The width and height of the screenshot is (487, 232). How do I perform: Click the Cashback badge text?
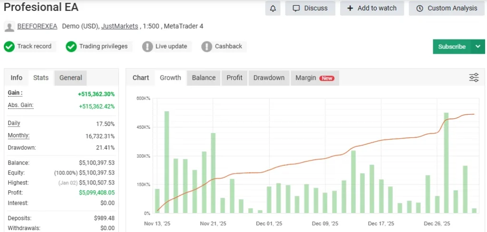point(228,46)
